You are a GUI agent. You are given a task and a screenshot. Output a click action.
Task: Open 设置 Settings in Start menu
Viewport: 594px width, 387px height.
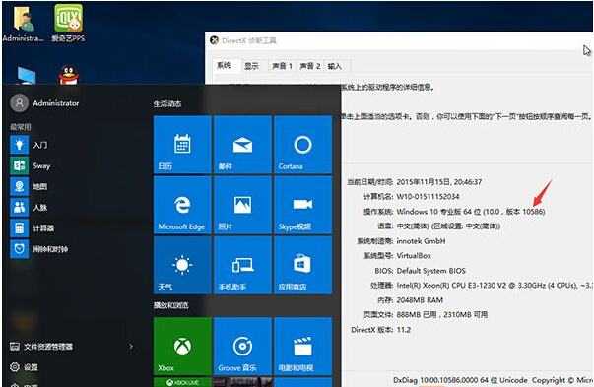coord(24,367)
